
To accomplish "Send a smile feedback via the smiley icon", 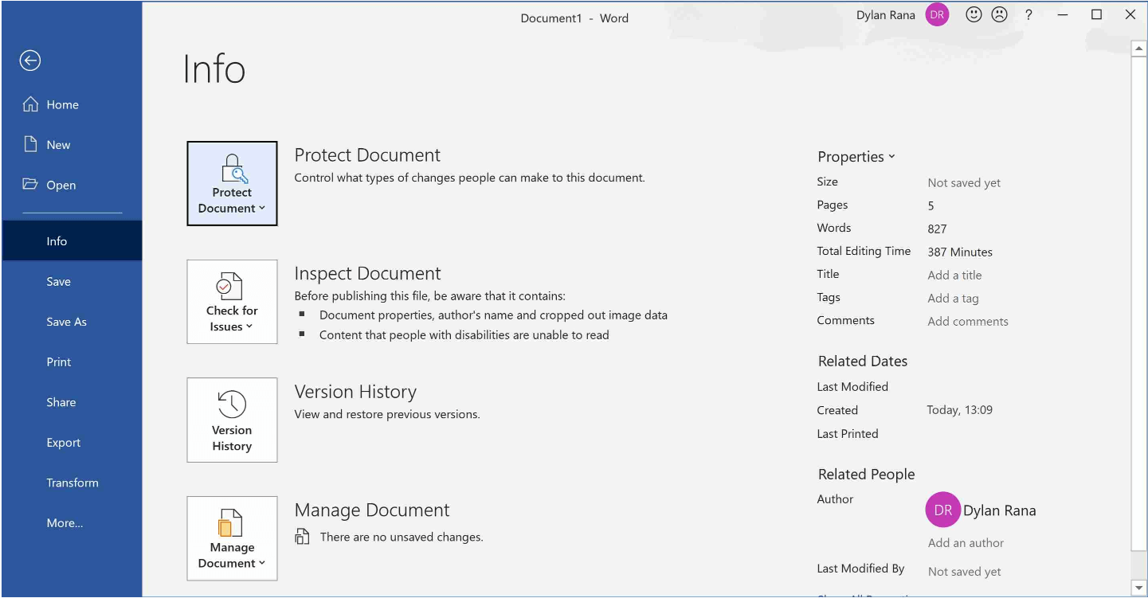I will click(973, 14).
